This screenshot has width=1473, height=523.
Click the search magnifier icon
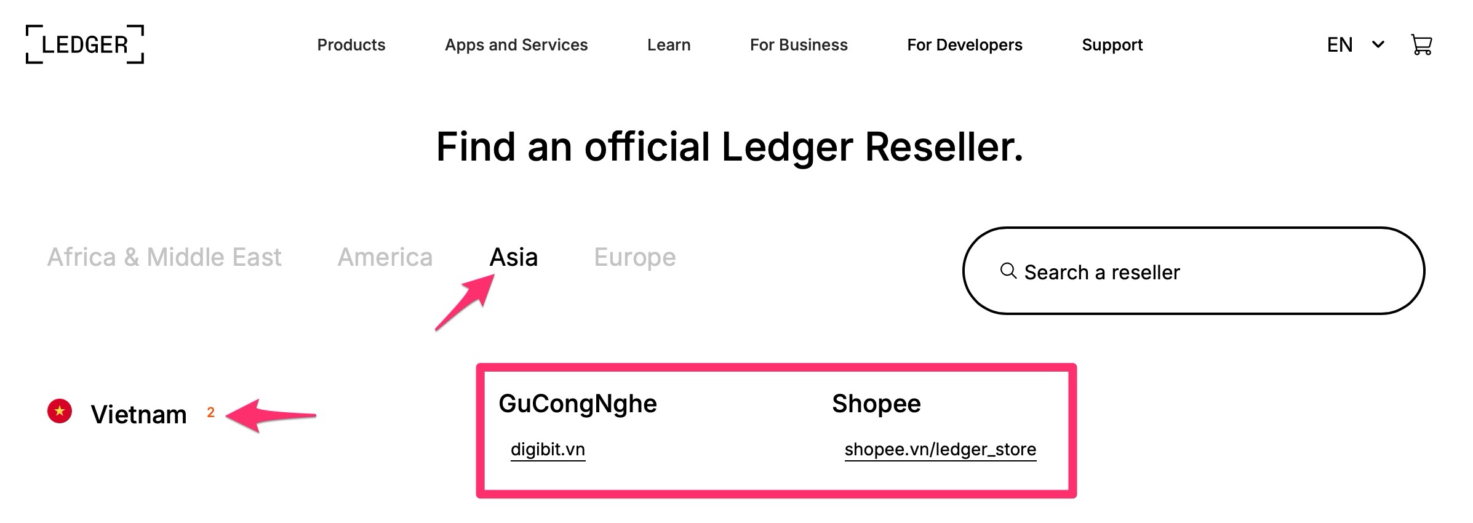pos(1008,271)
